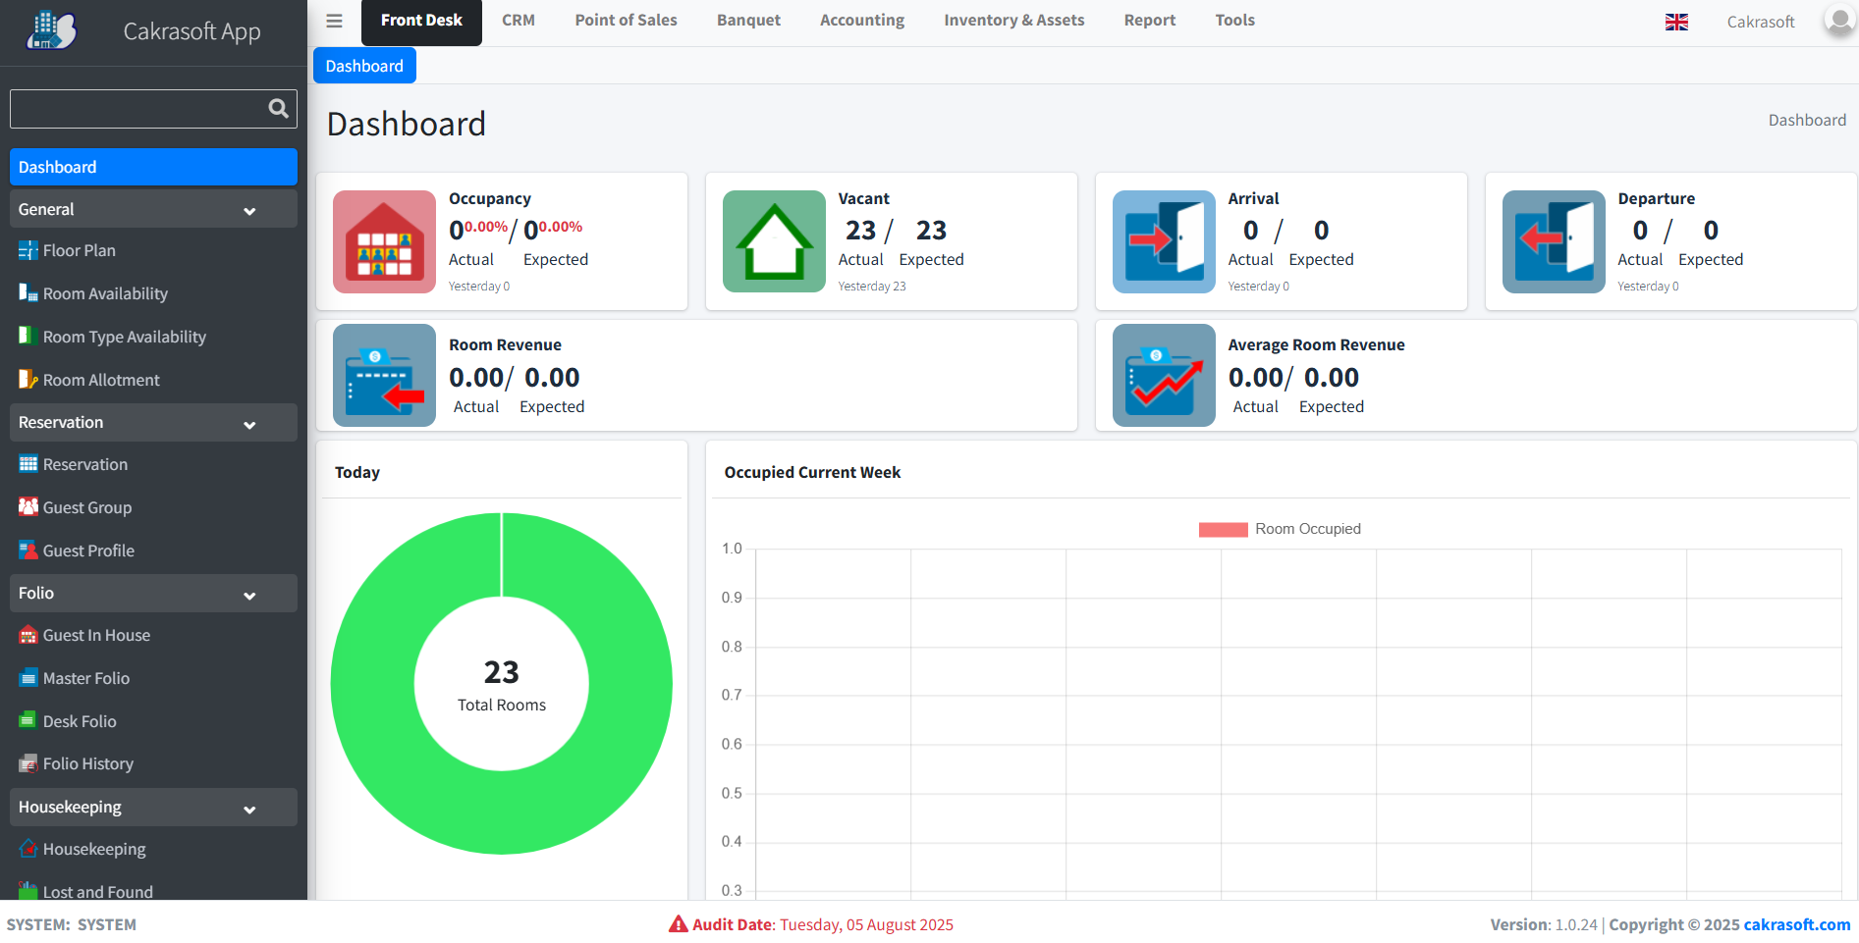1859x943 pixels.
Task: Collapse the Folio section in the sidebar
Action: click(x=249, y=594)
